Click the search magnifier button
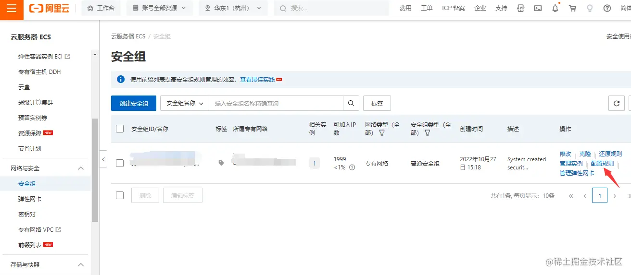Image resolution: width=631 pixels, height=275 pixels. (351, 103)
